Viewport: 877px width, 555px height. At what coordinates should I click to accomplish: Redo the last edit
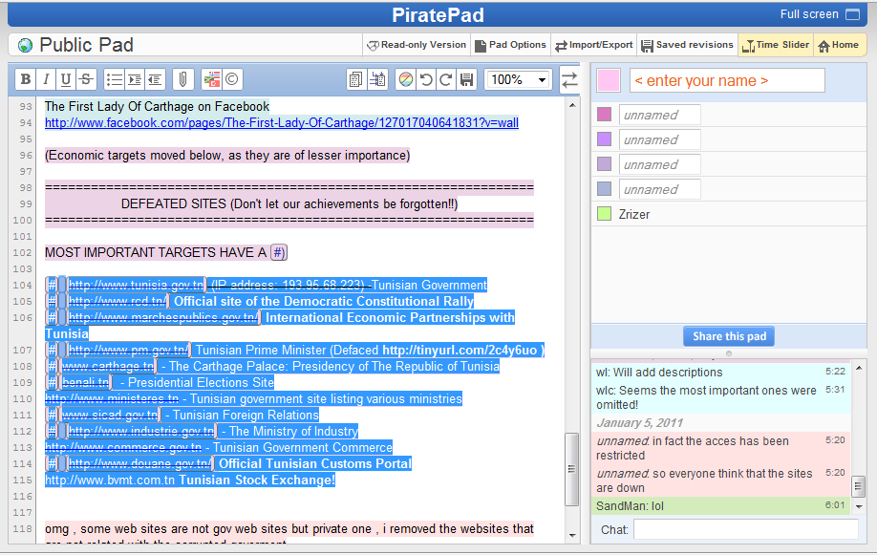pyautogui.click(x=446, y=79)
